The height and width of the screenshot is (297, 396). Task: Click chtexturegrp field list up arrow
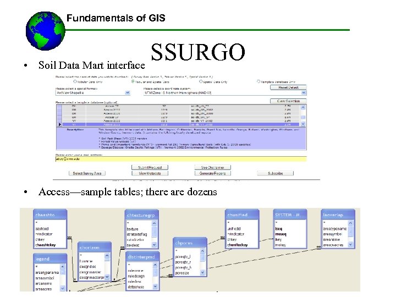click(154, 223)
